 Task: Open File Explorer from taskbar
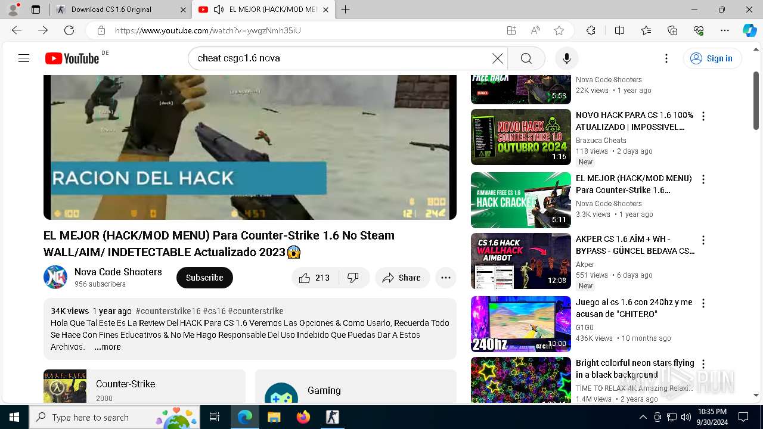click(x=274, y=417)
